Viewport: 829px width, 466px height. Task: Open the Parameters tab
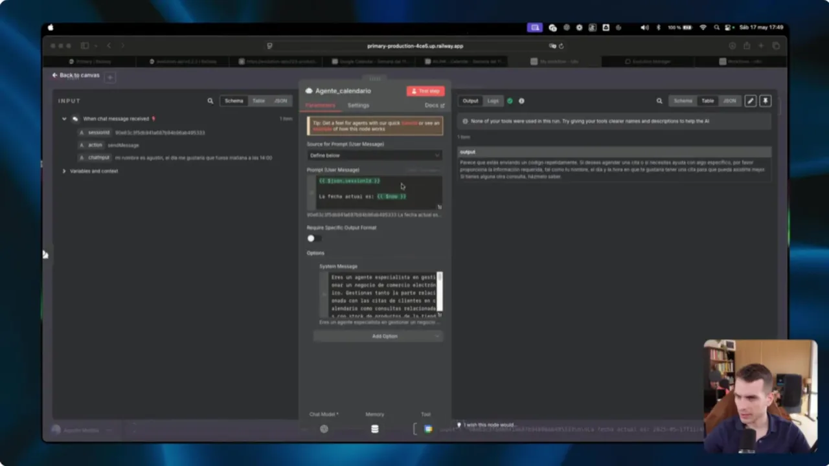[x=320, y=105]
